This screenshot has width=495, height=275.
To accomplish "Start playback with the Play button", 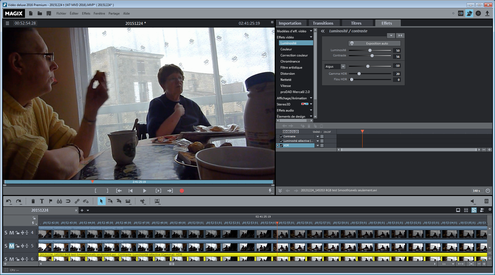I will [144, 191].
